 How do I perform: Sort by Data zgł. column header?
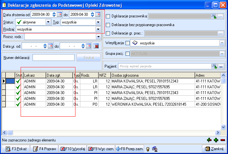tap(59, 75)
